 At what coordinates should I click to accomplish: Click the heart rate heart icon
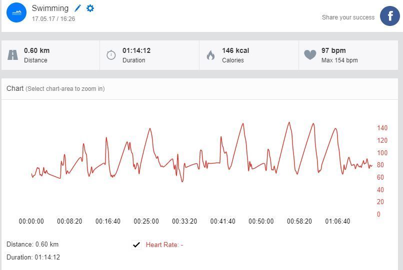[x=310, y=55]
